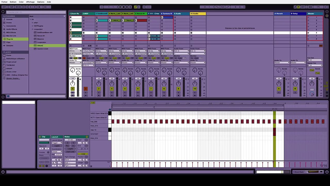Launch the red clip in the Nexus.64 track
330x186 pixels.
[x=136, y=20]
